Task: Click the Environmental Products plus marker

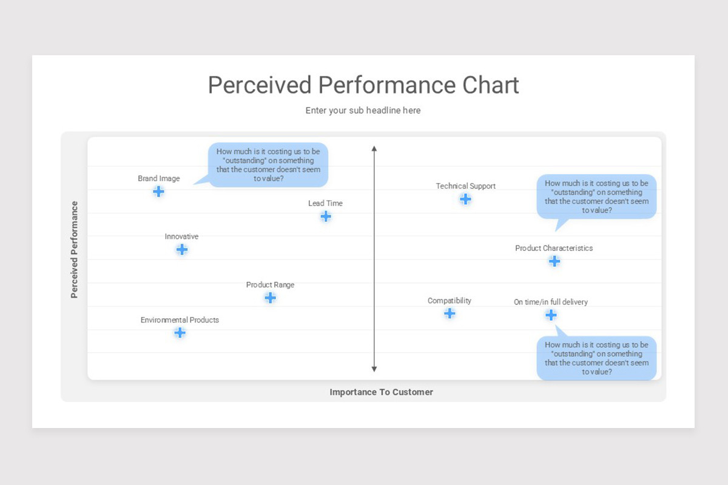Action: pyautogui.click(x=180, y=333)
